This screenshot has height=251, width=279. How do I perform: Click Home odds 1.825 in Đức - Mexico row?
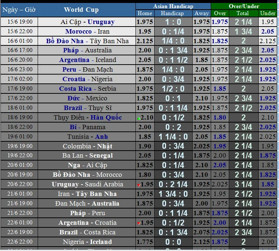[145, 99]
